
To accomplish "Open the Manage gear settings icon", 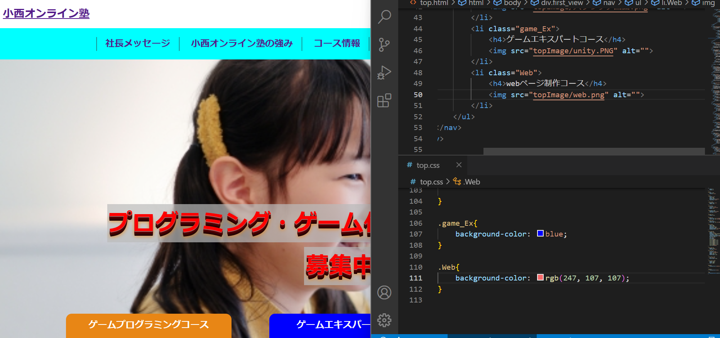I will point(384,320).
